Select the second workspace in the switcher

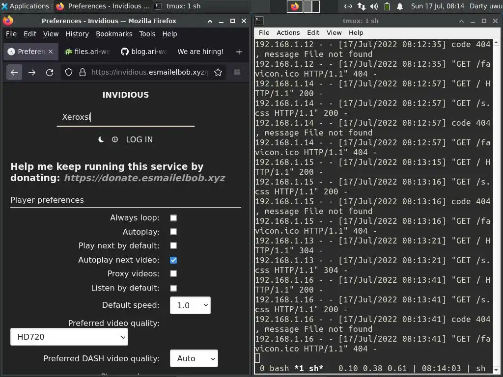pos(311,6)
